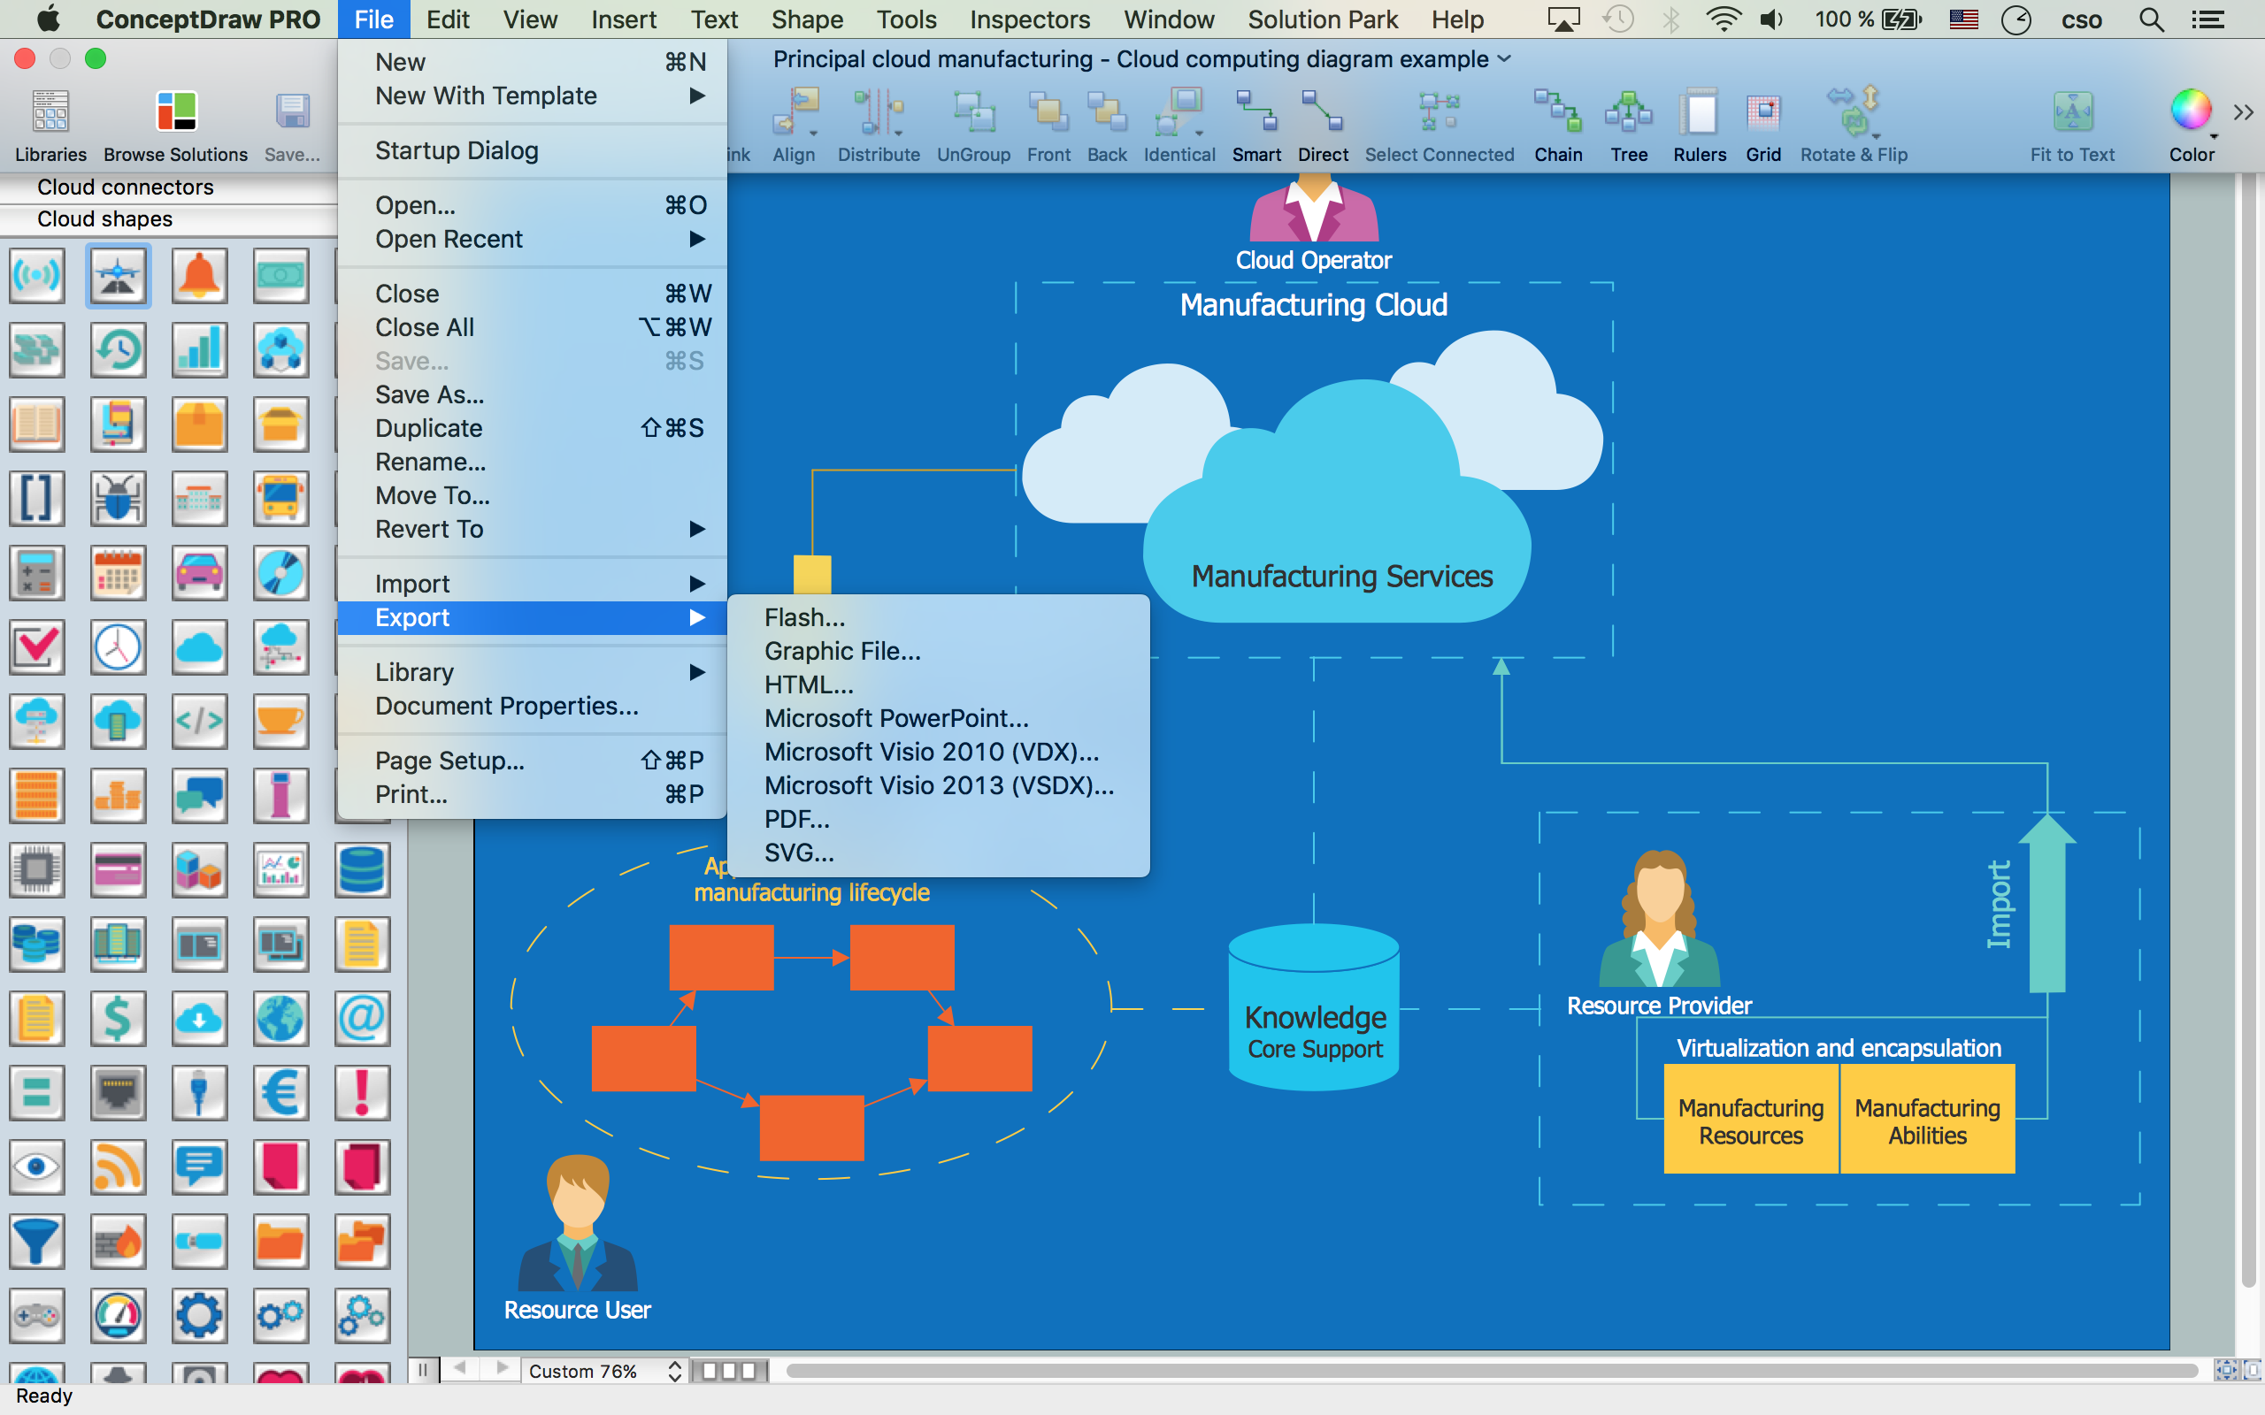Click the Fit to Text icon

(2072, 112)
